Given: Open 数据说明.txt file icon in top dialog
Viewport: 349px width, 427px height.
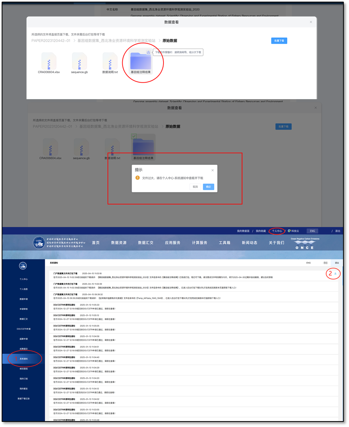Looking at the screenshot, I should point(110,61).
